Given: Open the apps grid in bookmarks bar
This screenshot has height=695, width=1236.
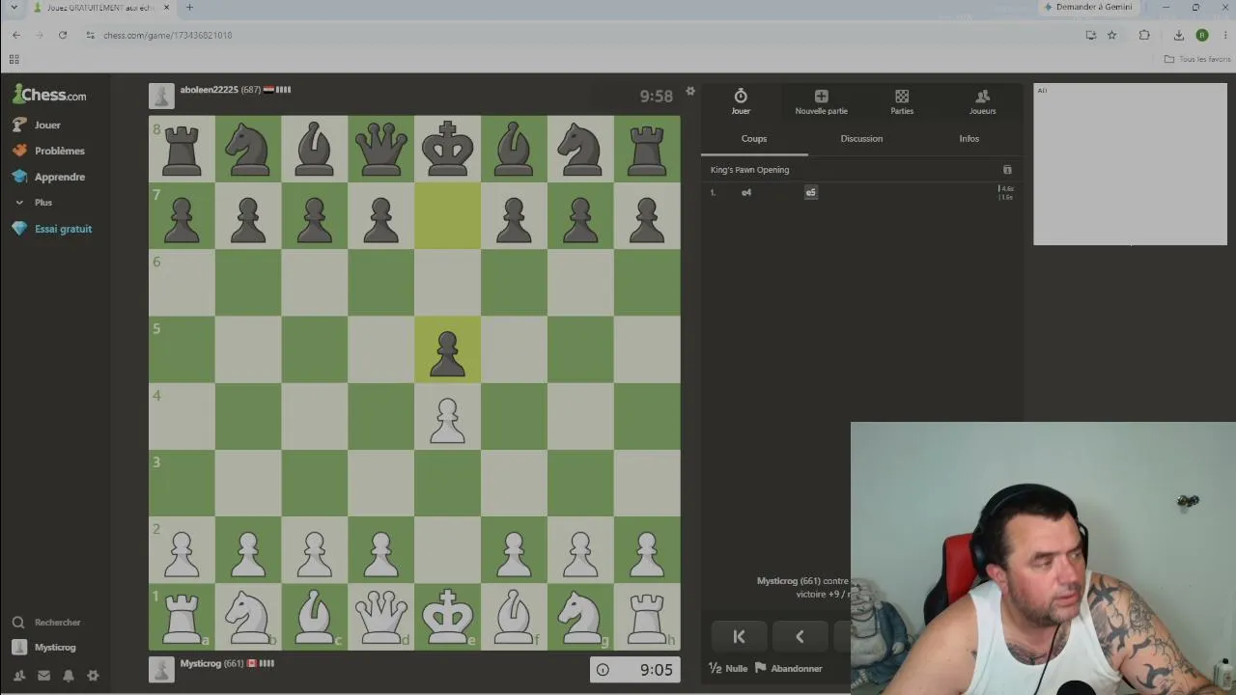Looking at the screenshot, I should point(14,59).
